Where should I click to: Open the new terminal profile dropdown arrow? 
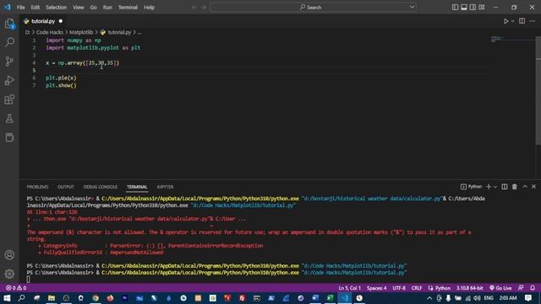click(495, 187)
